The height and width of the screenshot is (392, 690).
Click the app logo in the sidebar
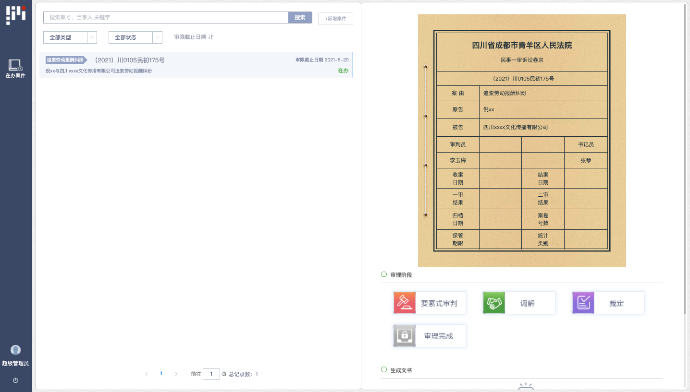(16, 15)
